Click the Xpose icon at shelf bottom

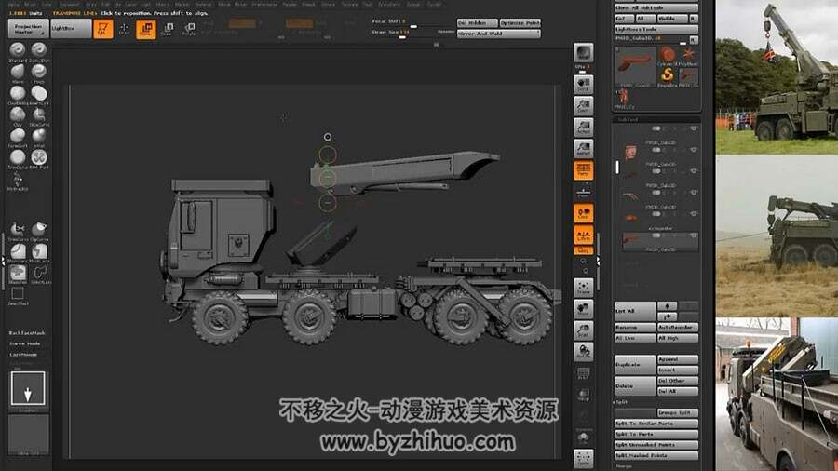coord(583,458)
